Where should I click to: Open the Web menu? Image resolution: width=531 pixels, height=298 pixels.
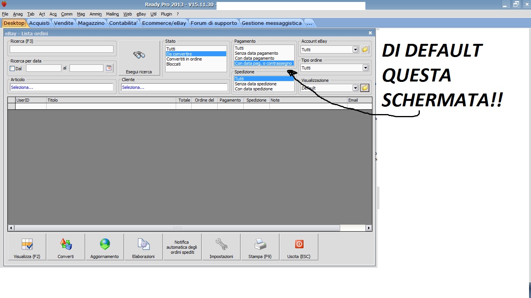(128, 14)
